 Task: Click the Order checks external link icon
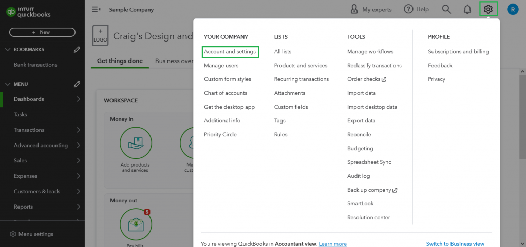click(x=384, y=79)
